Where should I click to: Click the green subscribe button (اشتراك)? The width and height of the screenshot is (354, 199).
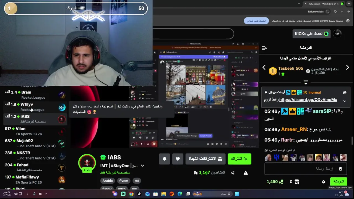tap(239, 159)
